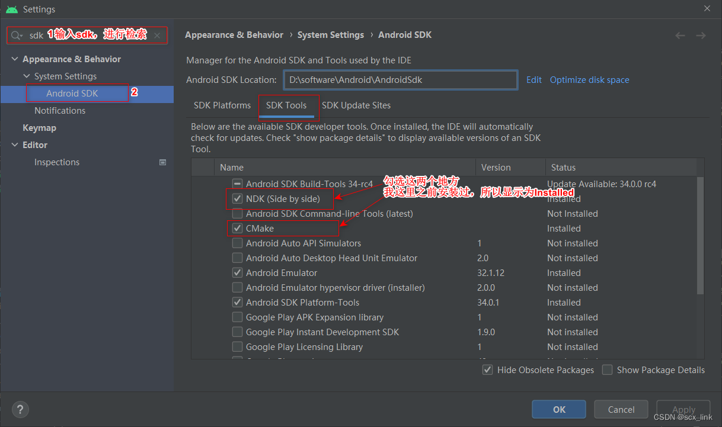This screenshot has height=427, width=722.
Task: Check Google Play Licensing Library
Action: coord(237,347)
